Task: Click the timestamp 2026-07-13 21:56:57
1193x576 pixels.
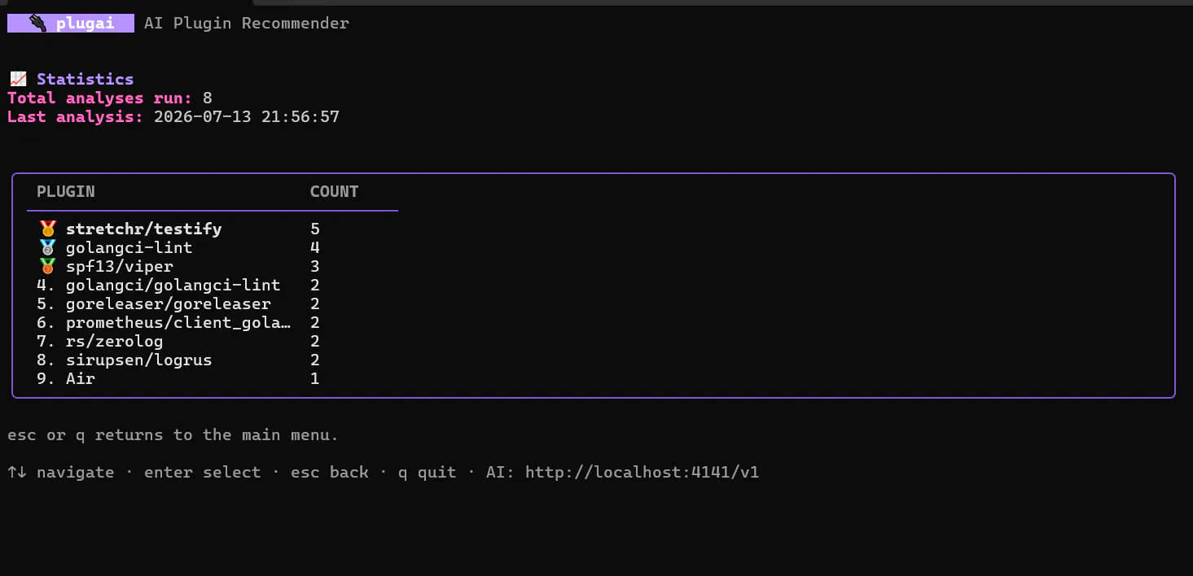Action: (x=247, y=116)
